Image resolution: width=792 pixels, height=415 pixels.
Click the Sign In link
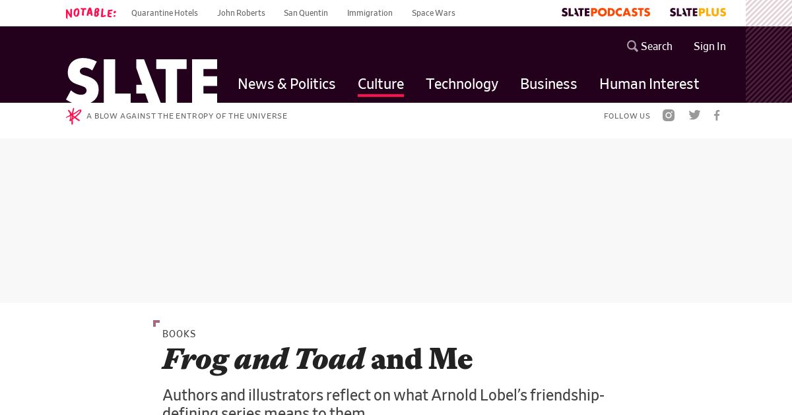point(709,46)
